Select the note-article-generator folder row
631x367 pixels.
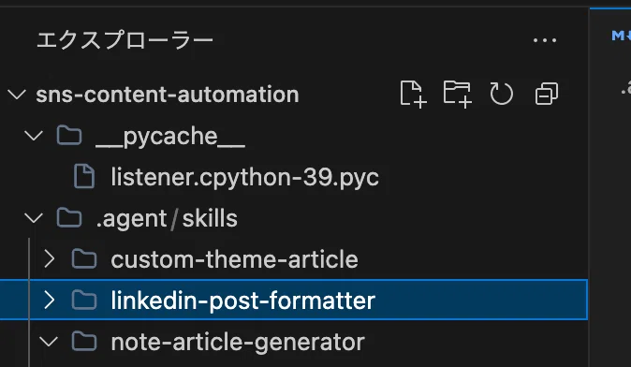pos(294,342)
